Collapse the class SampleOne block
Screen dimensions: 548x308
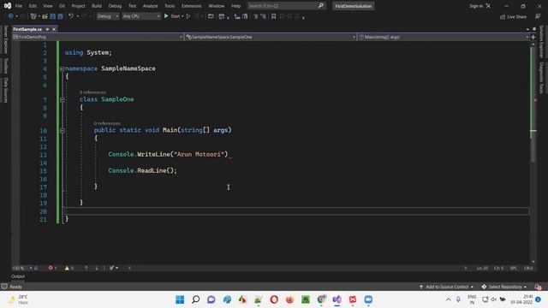coord(63,99)
